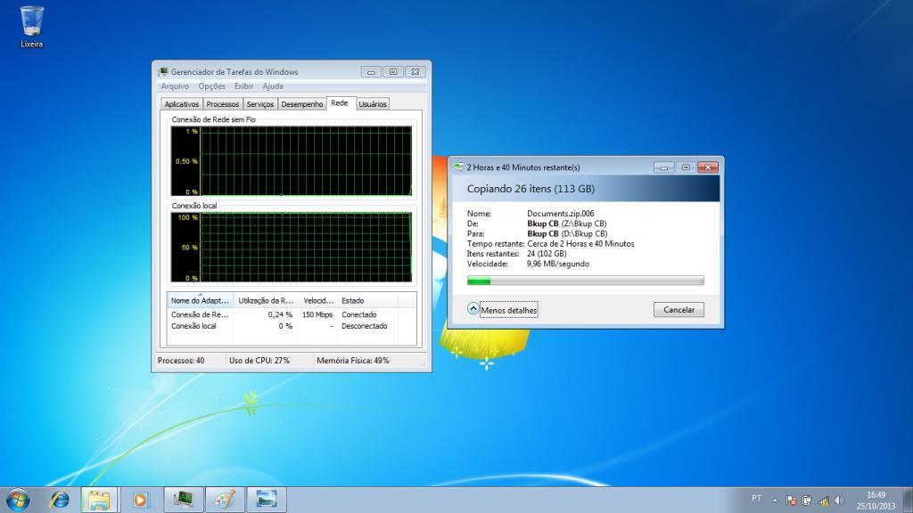
Task: Click the copy dialog title bar icon
Action: (459, 167)
